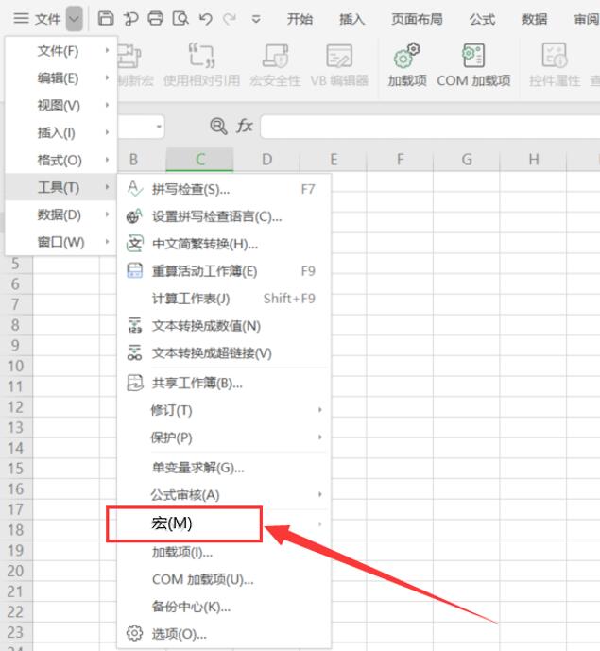Click the hamburger menu icon beside 文件

coord(21,18)
